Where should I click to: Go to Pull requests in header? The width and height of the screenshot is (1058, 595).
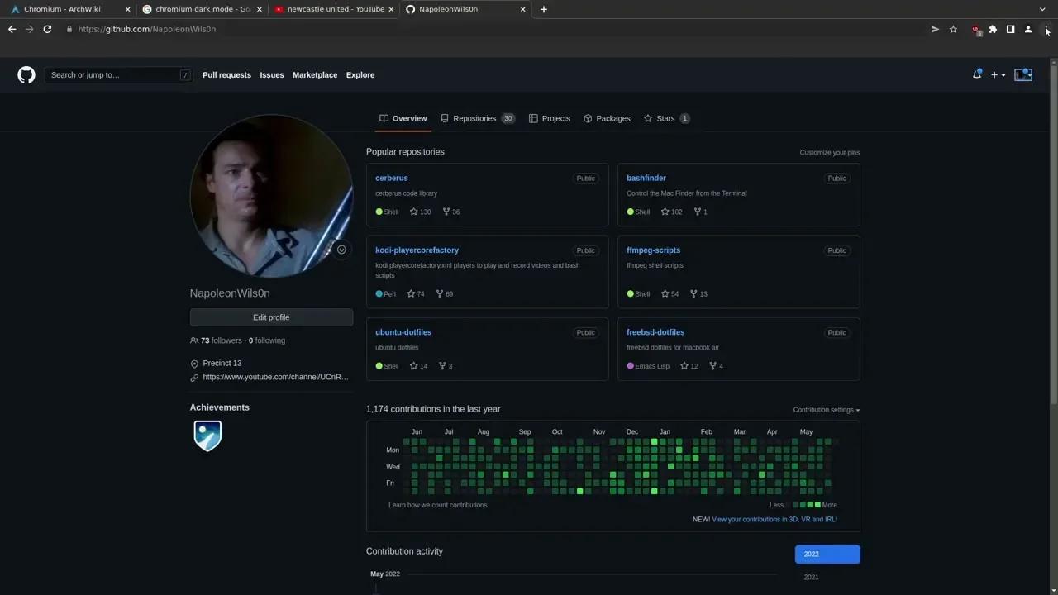pos(226,75)
